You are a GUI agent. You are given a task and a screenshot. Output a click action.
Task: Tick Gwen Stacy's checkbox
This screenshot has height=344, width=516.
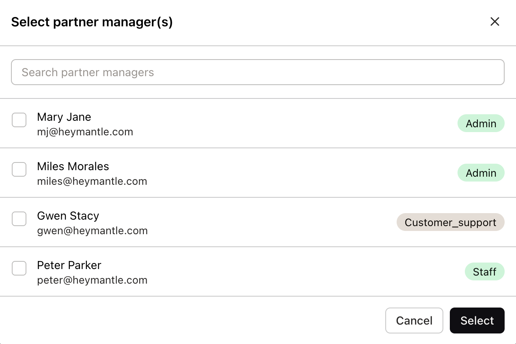(19, 219)
